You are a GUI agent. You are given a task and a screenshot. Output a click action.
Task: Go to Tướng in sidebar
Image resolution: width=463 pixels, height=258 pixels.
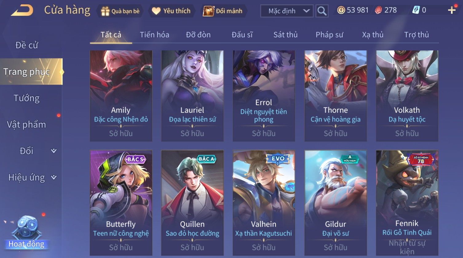coord(27,98)
